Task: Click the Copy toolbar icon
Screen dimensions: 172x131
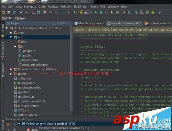Action: pos(39,12)
